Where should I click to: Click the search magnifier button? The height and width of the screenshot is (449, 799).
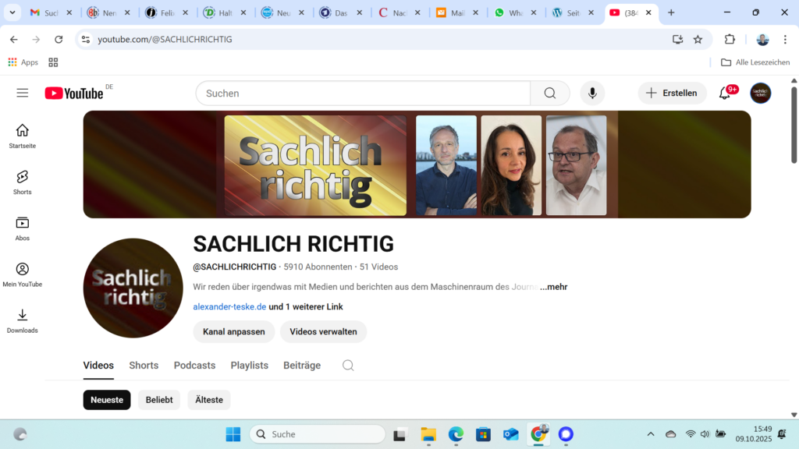pos(550,94)
